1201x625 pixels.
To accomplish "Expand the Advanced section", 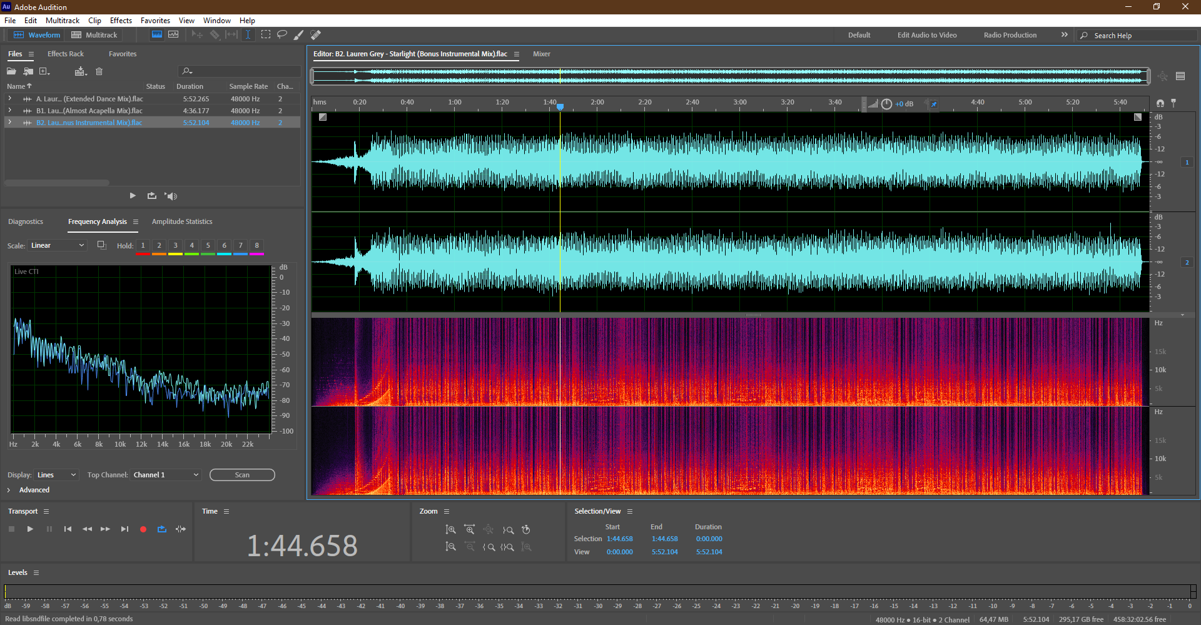I will tap(9, 490).
